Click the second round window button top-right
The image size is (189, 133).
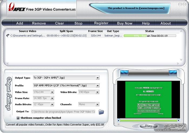[184, 5]
